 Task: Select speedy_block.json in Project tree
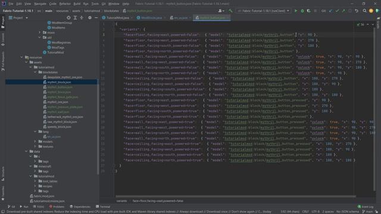click(x=59, y=127)
